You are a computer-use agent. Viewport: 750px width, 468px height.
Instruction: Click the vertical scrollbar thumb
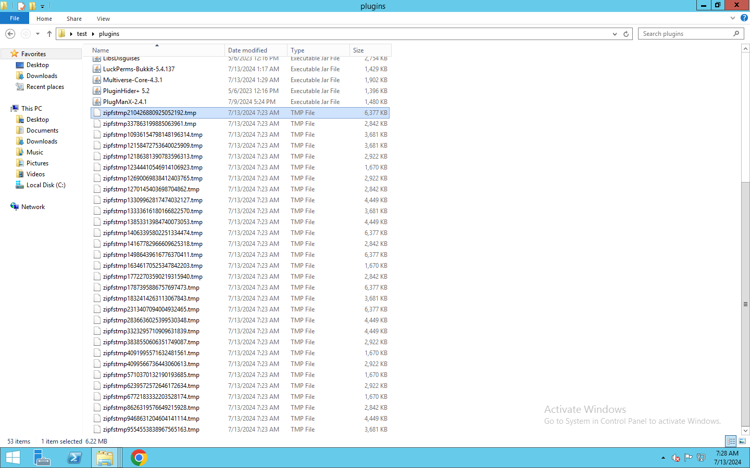pos(745,304)
